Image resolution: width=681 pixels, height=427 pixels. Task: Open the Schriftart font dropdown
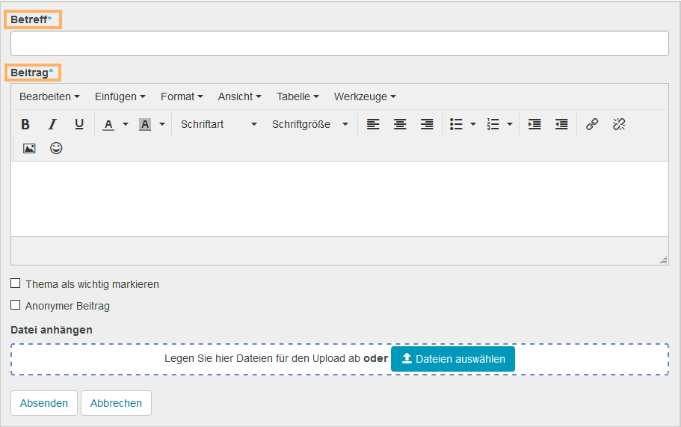click(x=218, y=124)
